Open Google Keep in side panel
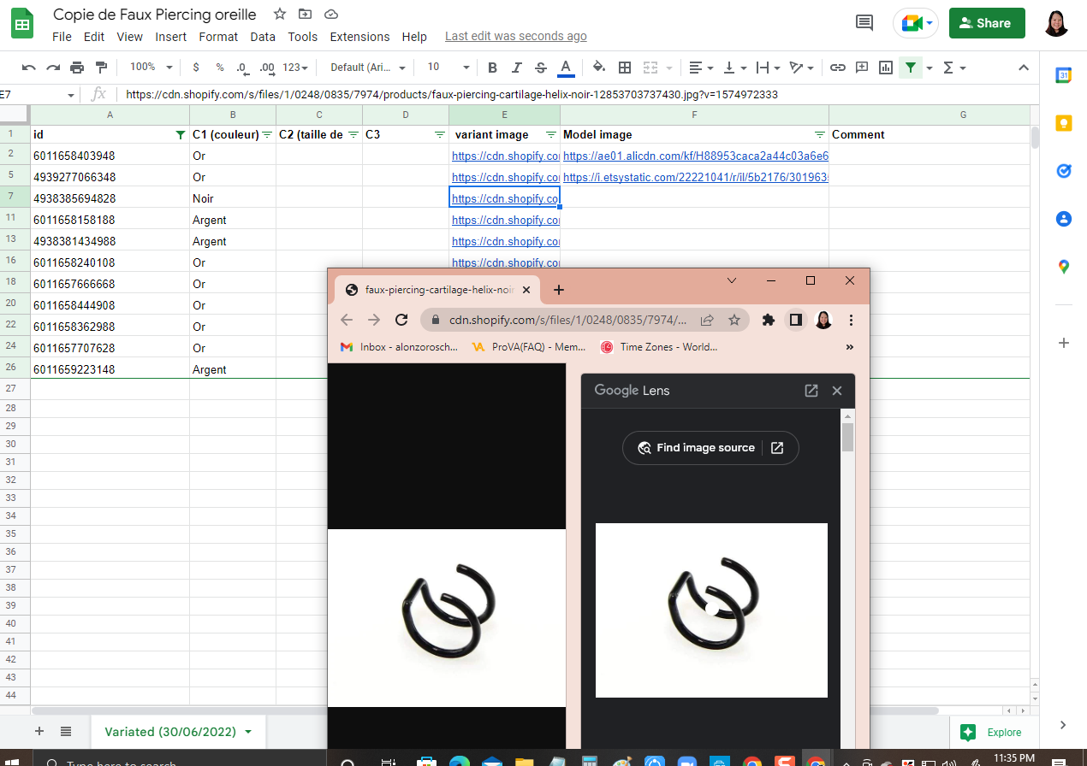Screen dimensions: 1087x766 [x=1064, y=123]
